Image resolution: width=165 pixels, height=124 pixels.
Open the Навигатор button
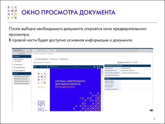coord(142,50)
